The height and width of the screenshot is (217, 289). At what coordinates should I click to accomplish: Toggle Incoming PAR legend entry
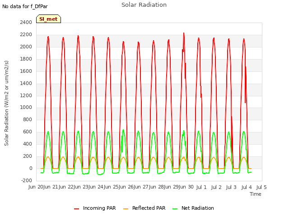pyautogui.click(x=95, y=208)
